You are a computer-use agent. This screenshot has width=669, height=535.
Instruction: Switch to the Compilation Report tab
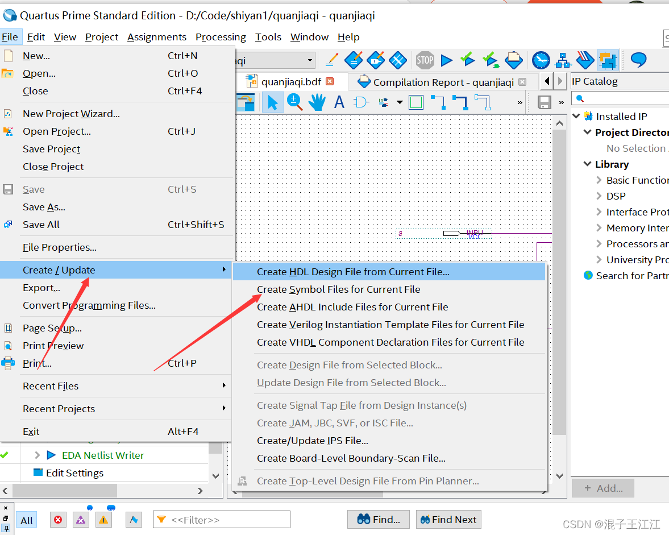point(443,82)
